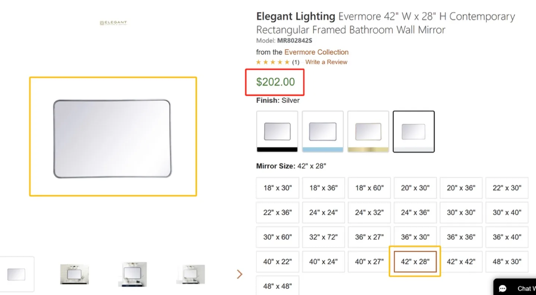This screenshot has height=295, width=536.
Task: Open the bathroom vanity thumbnail
Action: click(x=74, y=274)
